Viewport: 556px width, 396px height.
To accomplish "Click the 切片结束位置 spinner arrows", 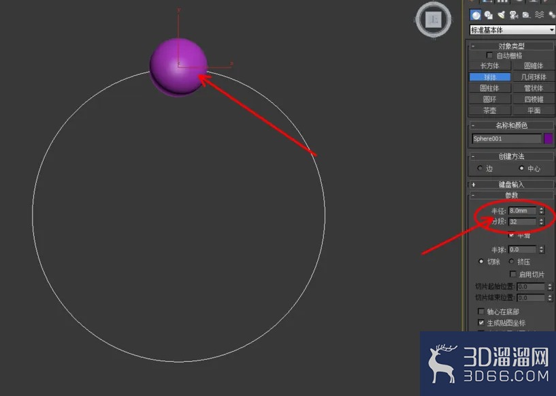I will 550,298.
